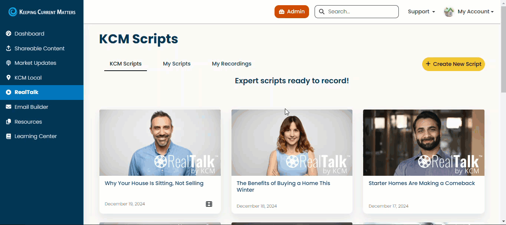Click the briefcase icon in Admin button
The height and width of the screenshot is (225, 506).
click(282, 11)
